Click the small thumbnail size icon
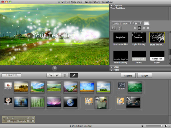171x128 pixels. pyautogui.click(x=142, y=126)
